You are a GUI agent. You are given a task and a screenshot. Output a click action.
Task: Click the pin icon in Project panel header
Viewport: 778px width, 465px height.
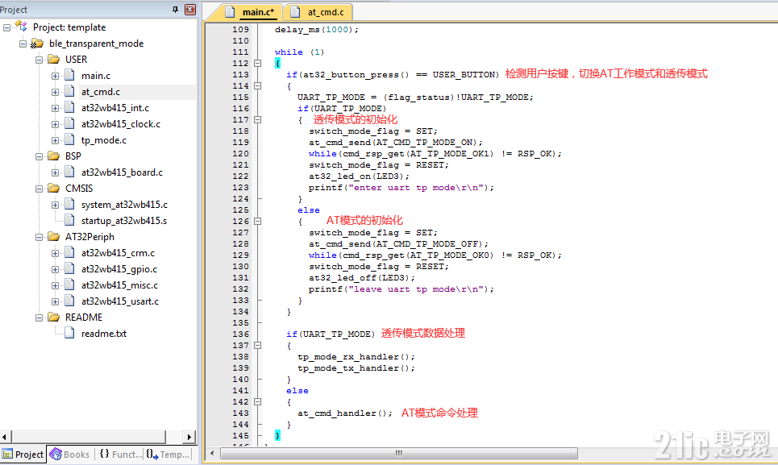tap(175, 10)
